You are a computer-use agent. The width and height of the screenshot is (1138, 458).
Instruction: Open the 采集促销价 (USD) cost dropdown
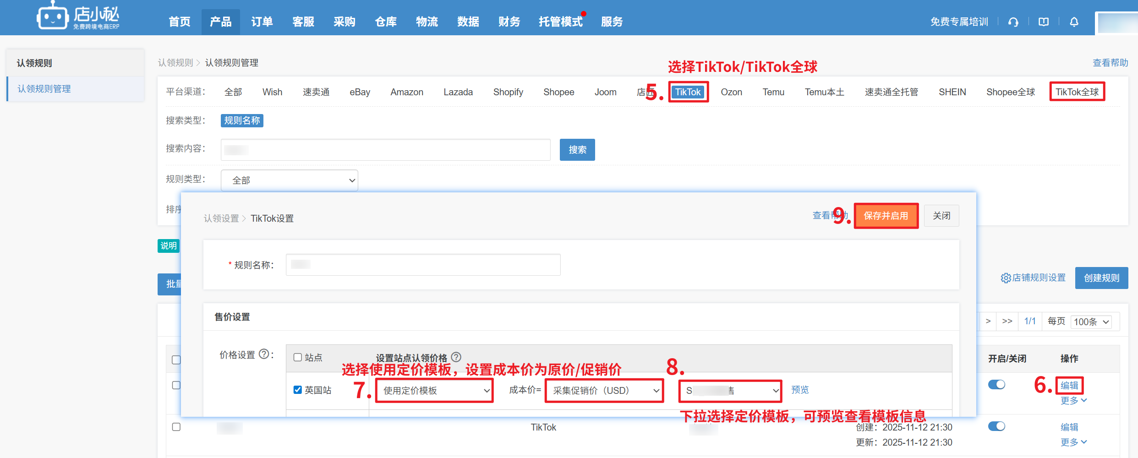[x=604, y=391]
